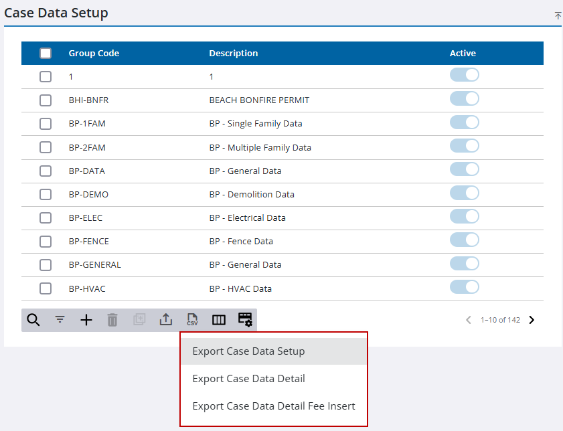The height and width of the screenshot is (431, 563).
Task: Click the filter rows icon
Action: [60, 320]
